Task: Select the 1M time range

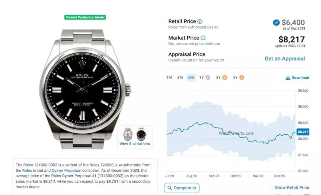Action: (169, 77)
